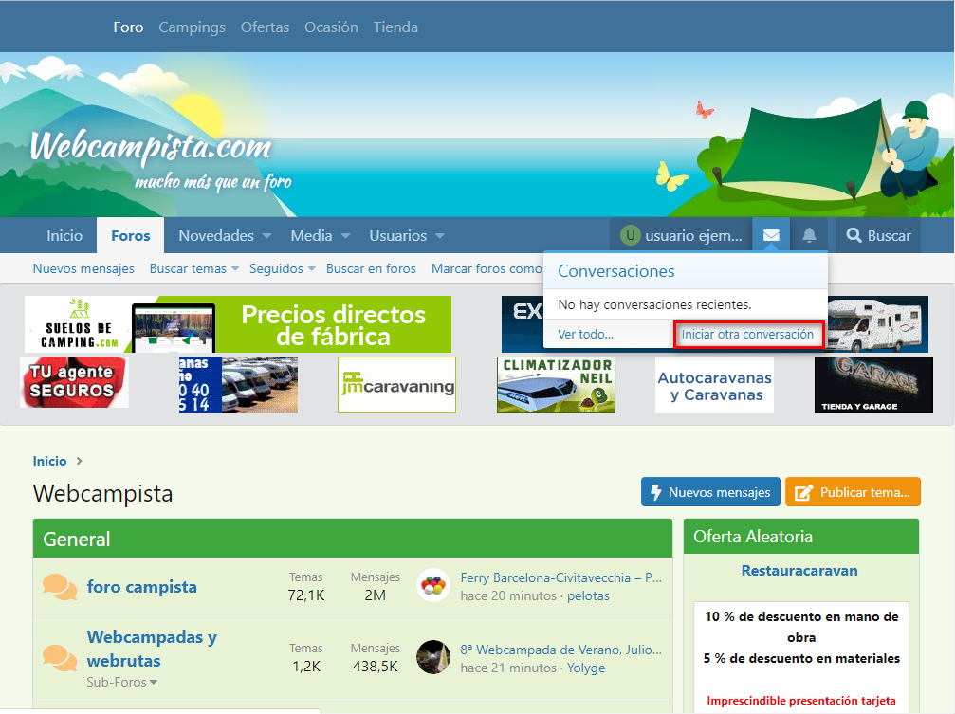
Task: Click the blue Nuevos mensajes button
Action: pos(710,492)
